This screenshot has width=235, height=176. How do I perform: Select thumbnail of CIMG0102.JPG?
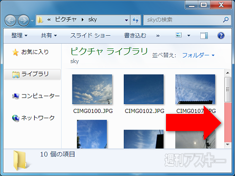point(143,89)
